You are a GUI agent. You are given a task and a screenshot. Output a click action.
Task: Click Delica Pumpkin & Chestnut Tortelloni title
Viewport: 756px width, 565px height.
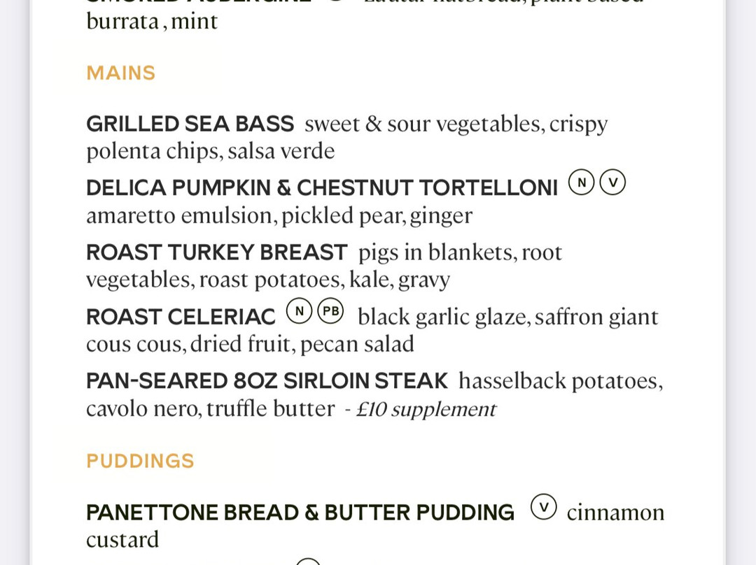pyautogui.click(x=321, y=188)
